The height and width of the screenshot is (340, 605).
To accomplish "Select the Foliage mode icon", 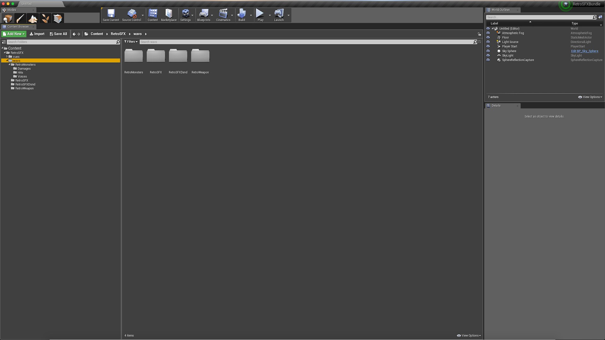I will point(45,19).
